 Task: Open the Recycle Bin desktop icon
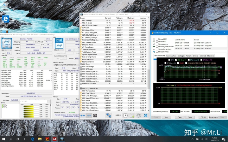tap(5, 6)
